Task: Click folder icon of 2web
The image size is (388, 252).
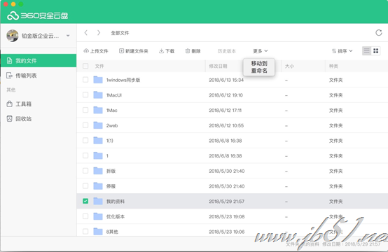Action: [x=98, y=125]
